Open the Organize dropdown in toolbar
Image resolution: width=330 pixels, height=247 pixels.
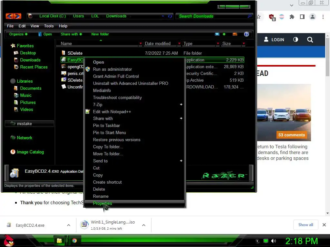click(x=18, y=34)
